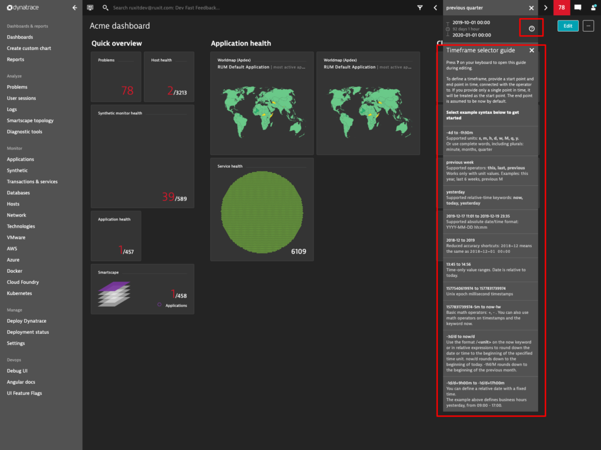This screenshot has width=601, height=450.
Task: Open Transactions & services
Action: click(32, 182)
